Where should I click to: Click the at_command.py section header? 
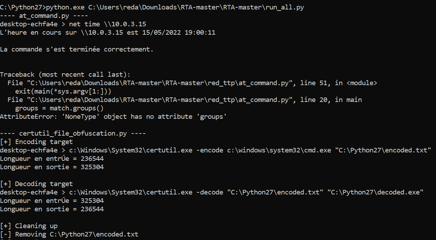point(44,16)
